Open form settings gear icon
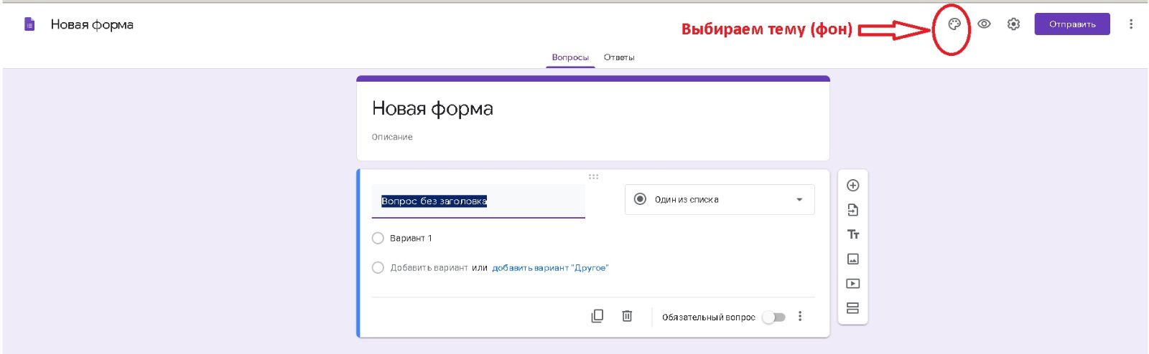The image size is (1149, 354). coord(1013,24)
